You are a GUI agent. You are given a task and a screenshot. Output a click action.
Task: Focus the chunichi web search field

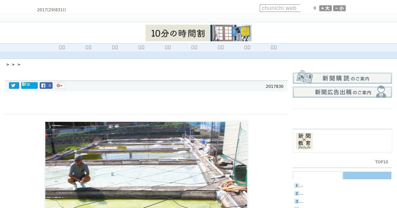pyautogui.click(x=280, y=8)
